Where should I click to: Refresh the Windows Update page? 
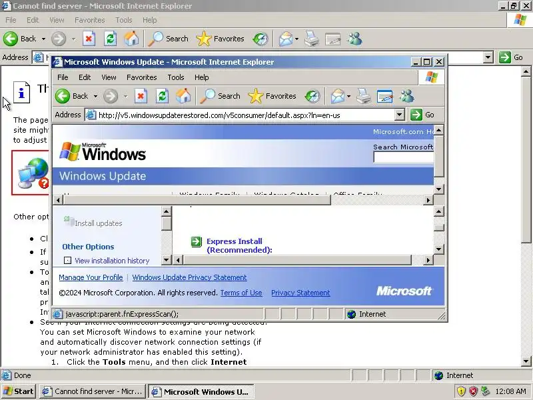point(162,96)
